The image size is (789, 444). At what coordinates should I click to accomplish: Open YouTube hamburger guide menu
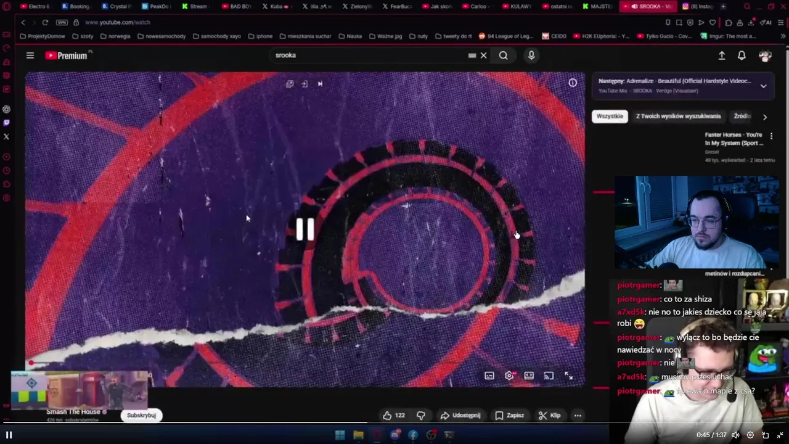click(x=30, y=55)
